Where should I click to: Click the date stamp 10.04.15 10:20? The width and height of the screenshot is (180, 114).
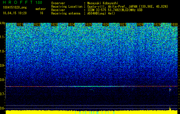click(x=15, y=13)
